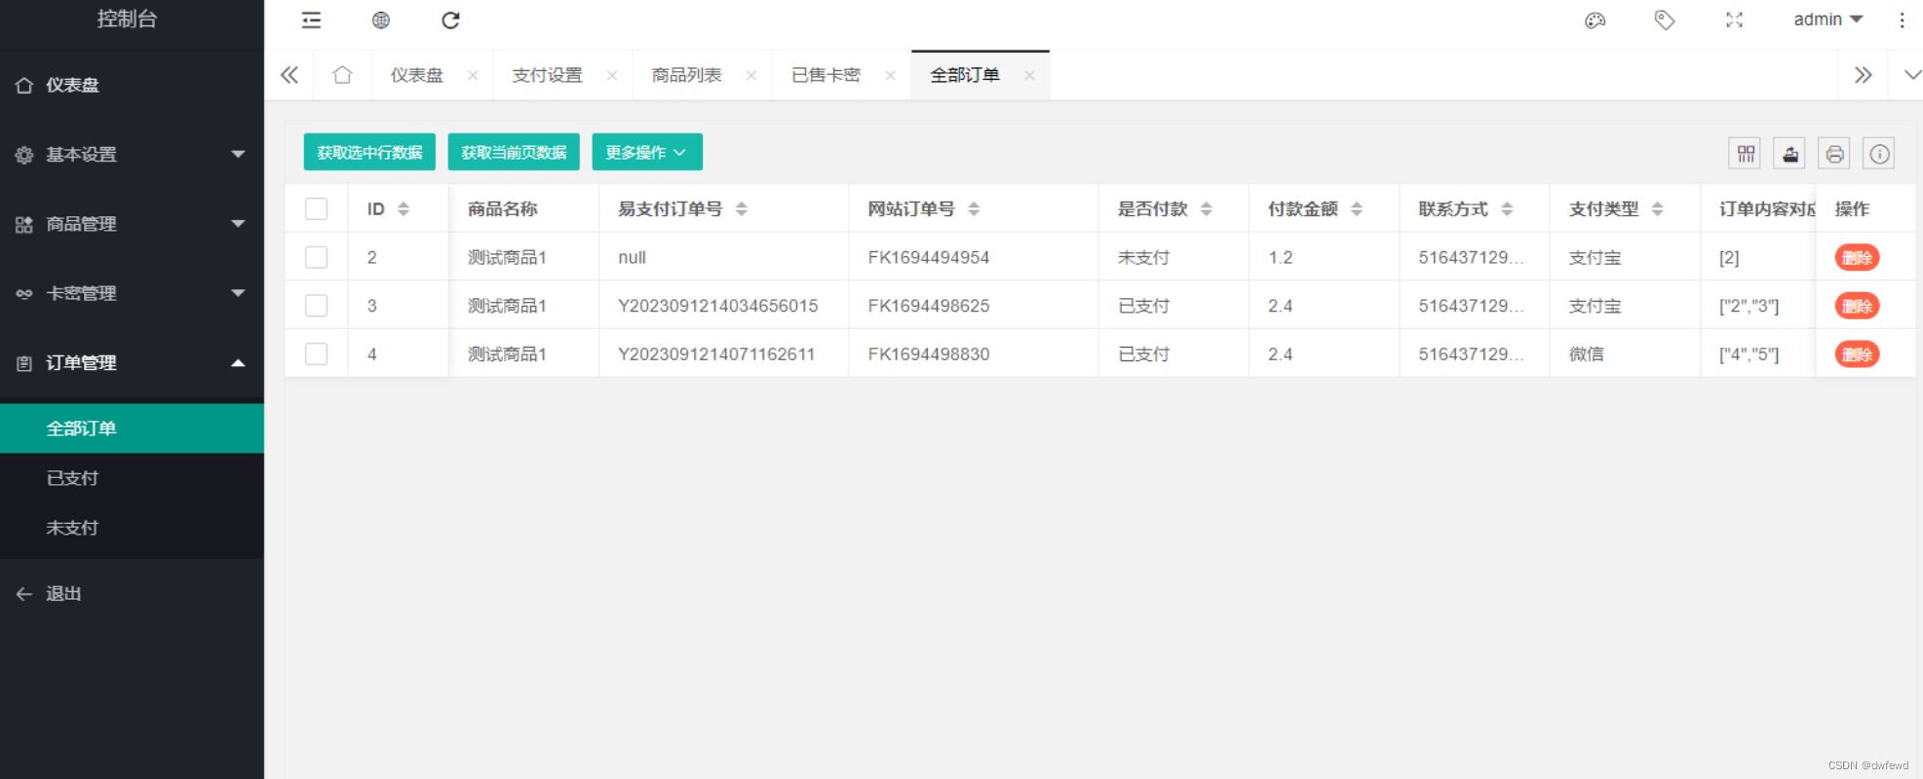The image size is (1923, 779).
Task: Delete the order FK1694498830
Action: pyautogui.click(x=1858, y=354)
